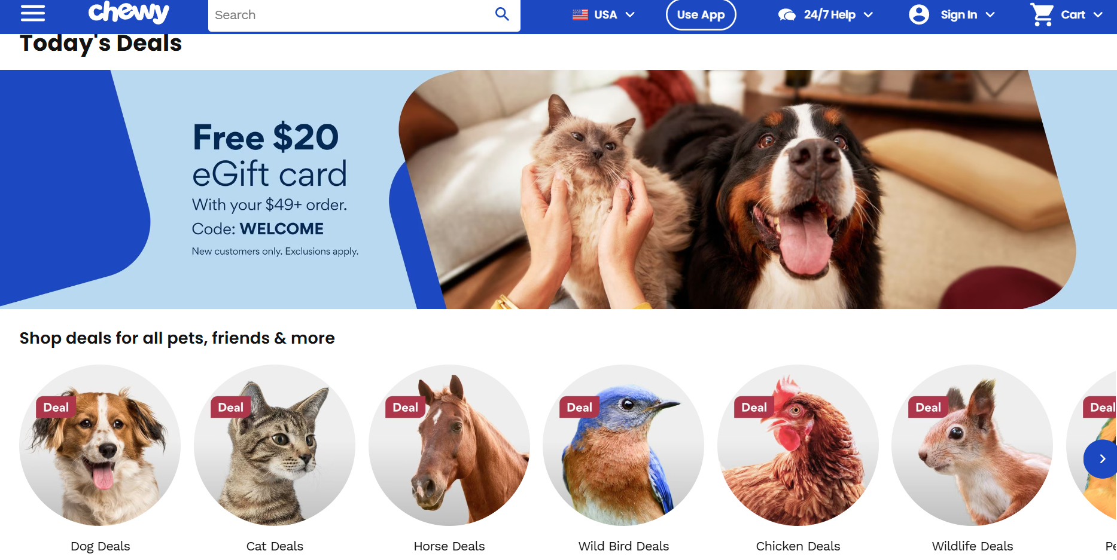The width and height of the screenshot is (1117, 560).
Task: Click the US flag icon
Action: pos(580,15)
